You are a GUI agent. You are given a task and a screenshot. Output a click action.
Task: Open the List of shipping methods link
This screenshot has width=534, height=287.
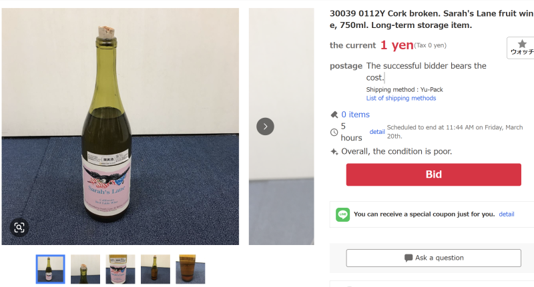click(x=401, y=99)
